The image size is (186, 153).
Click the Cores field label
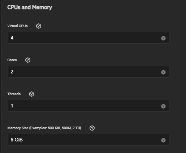coord(12,60)
